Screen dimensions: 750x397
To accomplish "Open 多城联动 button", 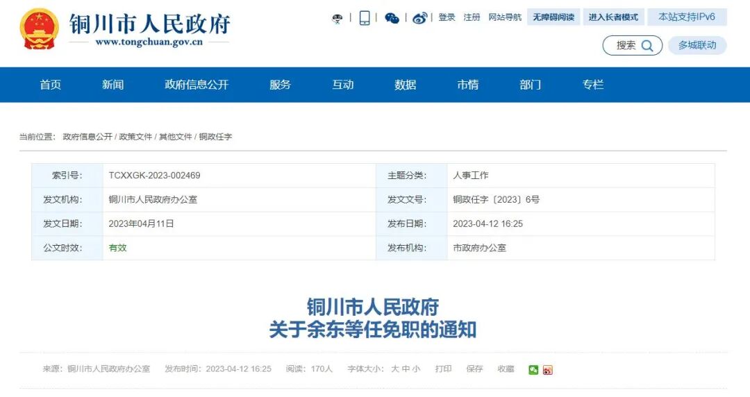I will pyautogui.click(x=697, y=45).
